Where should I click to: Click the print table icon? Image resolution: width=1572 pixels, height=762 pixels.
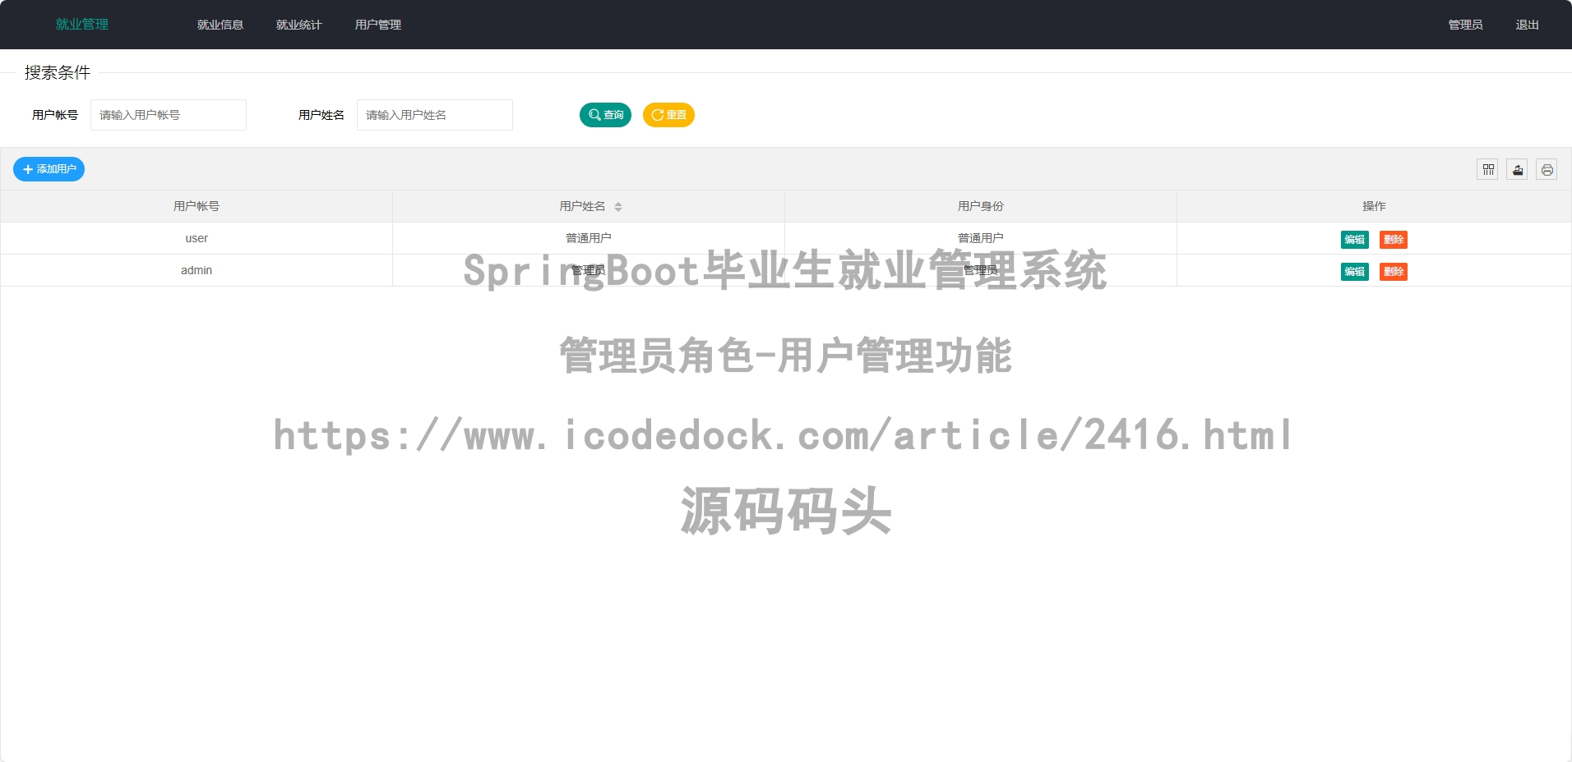[x=1547, y=169]
